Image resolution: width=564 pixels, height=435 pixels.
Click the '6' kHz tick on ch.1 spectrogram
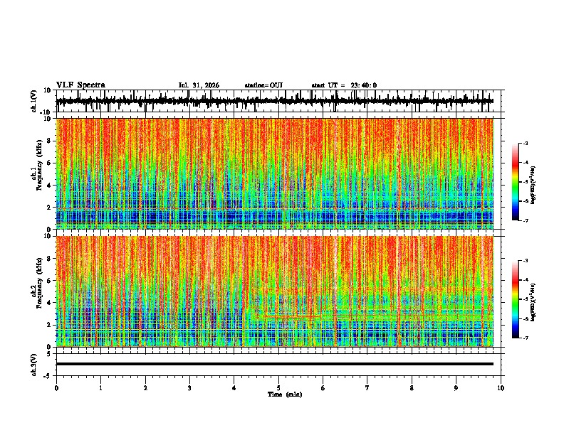click(x=49, y=163)
